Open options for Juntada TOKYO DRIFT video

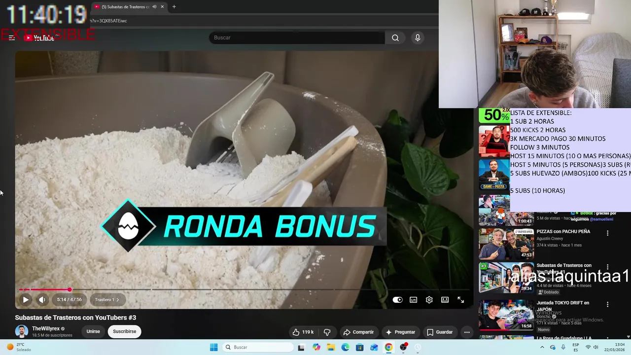[607, 305]
